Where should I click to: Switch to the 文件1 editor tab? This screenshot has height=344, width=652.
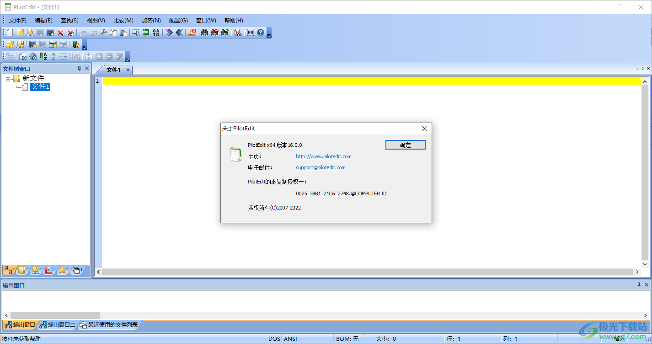pos(113,70)
